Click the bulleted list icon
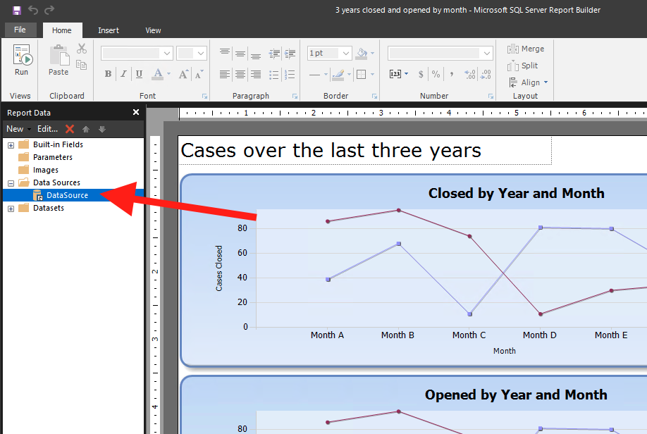647x434 pixels. (x=272, y=54)
